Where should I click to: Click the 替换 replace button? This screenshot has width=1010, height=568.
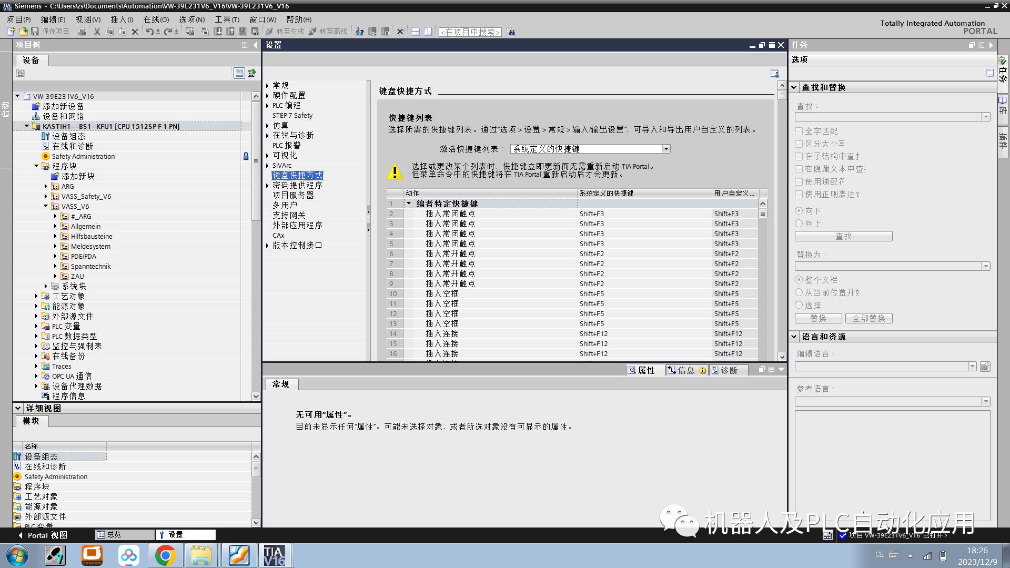[818, 318]
